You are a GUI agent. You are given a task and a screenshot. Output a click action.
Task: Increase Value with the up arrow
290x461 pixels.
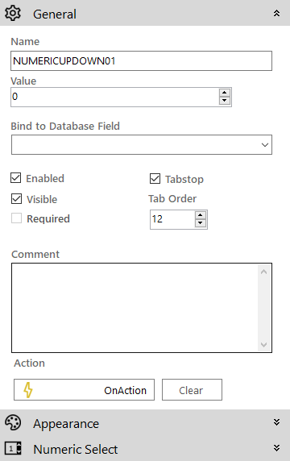pyautogui.click(x=225, y=93)
